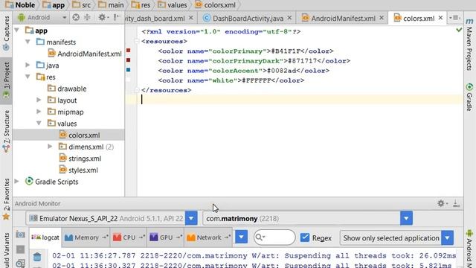Open the Captures tool window

click(6, 33)
